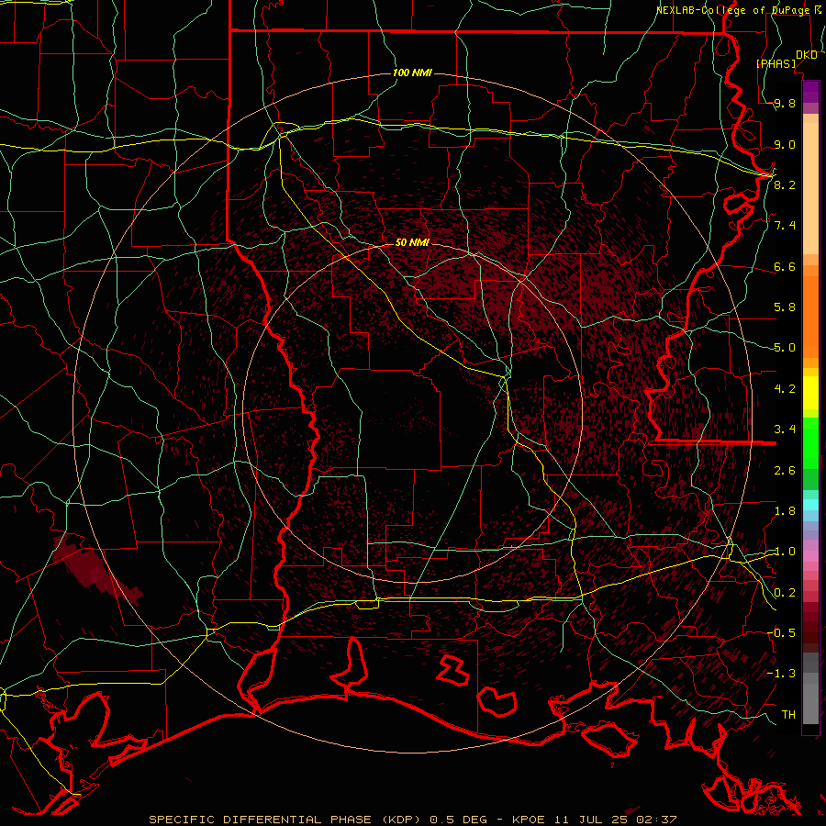
Task: Click the "5.0" legend value
Action: (785, 348)
